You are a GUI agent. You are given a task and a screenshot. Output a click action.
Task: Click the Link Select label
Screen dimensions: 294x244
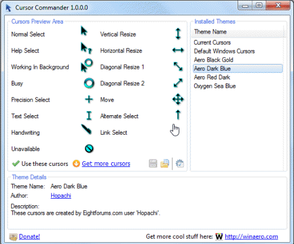click(113, 132)
